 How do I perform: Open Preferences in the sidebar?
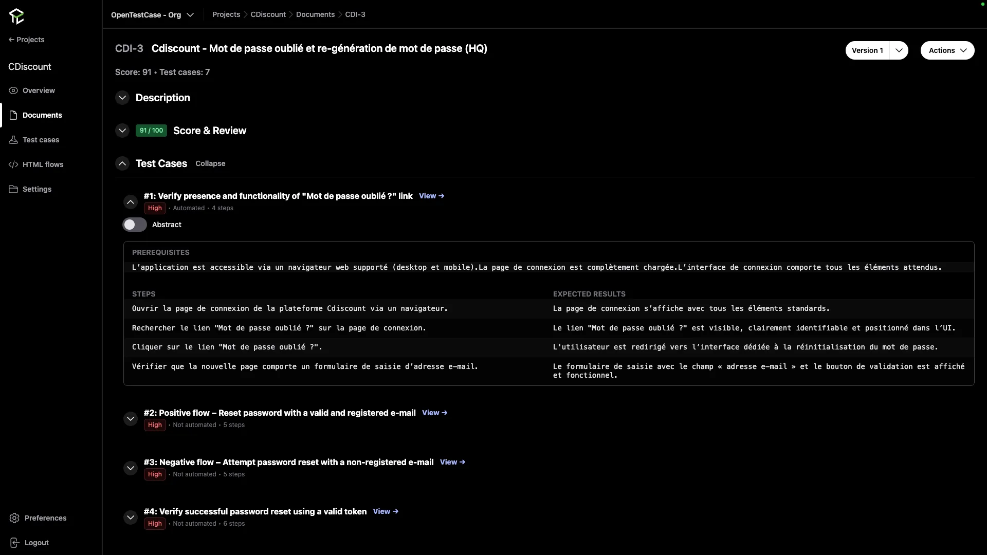click(45, 518)
